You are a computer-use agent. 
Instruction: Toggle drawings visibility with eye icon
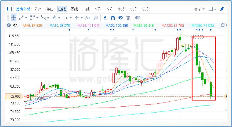coord(121,18)
